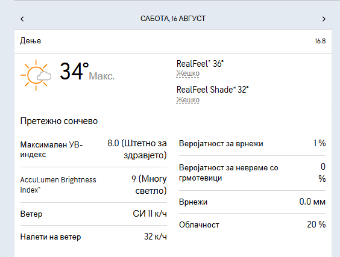Image resolution: width=340 pixels, height=257 pixels.
Task: Click the 16.8 date label
Action: click(x=320, y=41)
